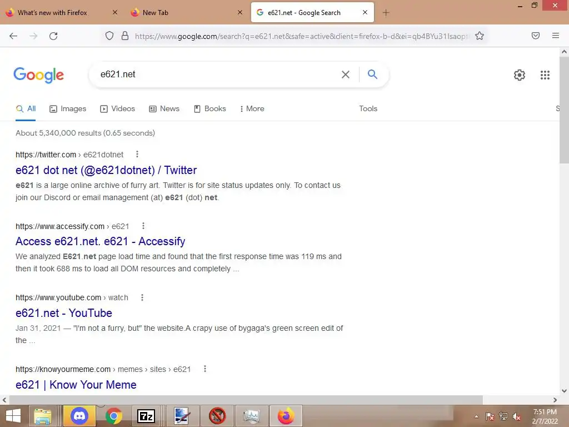Open the Windows Start menu
Image resolution: width=569 pixels, height=427 pixels.
pos(13,416)
